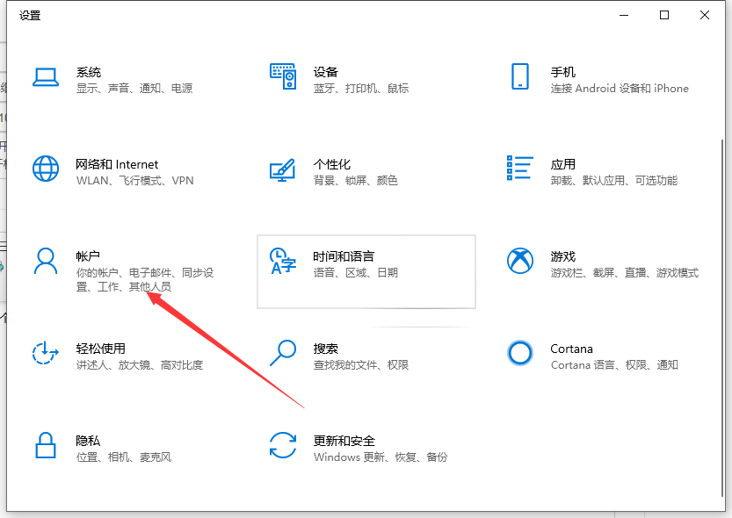Click the 应用 list icon

[519, 169]
